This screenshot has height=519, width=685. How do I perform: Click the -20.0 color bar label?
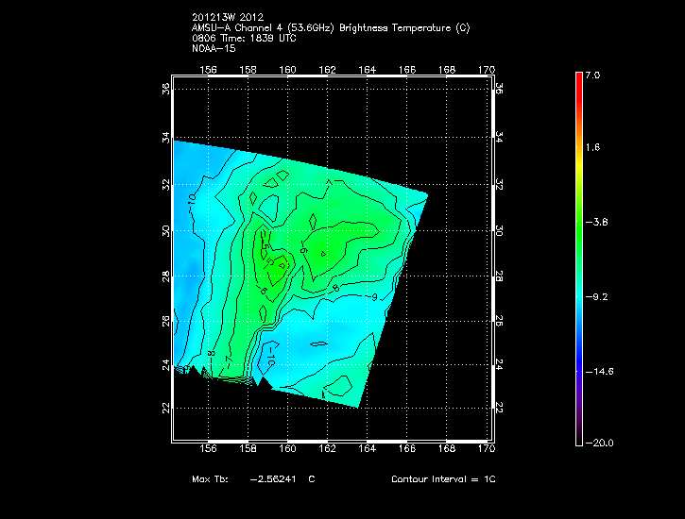tap(599, 443)
